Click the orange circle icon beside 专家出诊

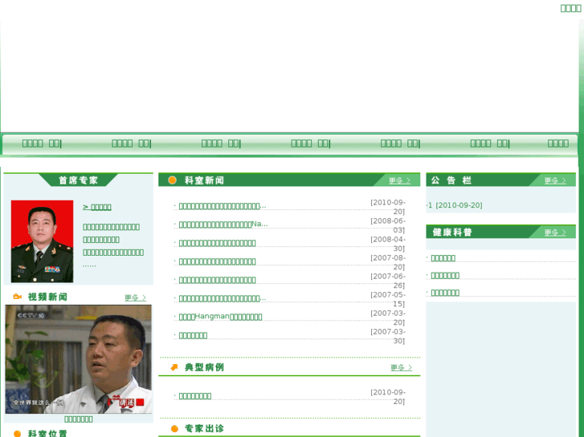coord(174,428)
